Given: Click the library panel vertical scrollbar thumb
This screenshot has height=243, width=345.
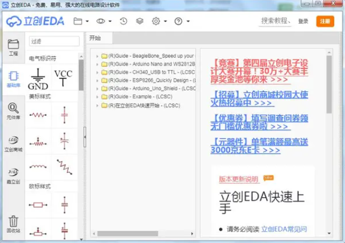Looking at the screenshot, I should click(x=81, y=75).
